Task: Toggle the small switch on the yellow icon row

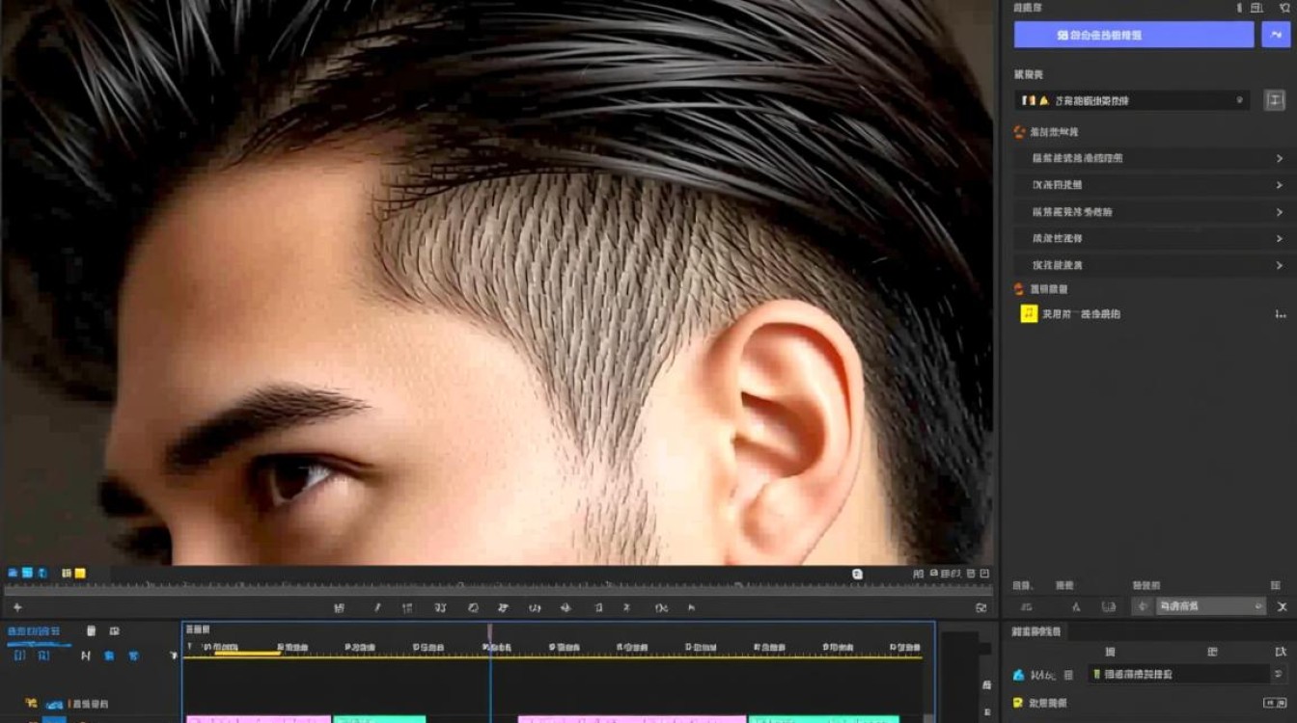Action: coord(1275,704)
